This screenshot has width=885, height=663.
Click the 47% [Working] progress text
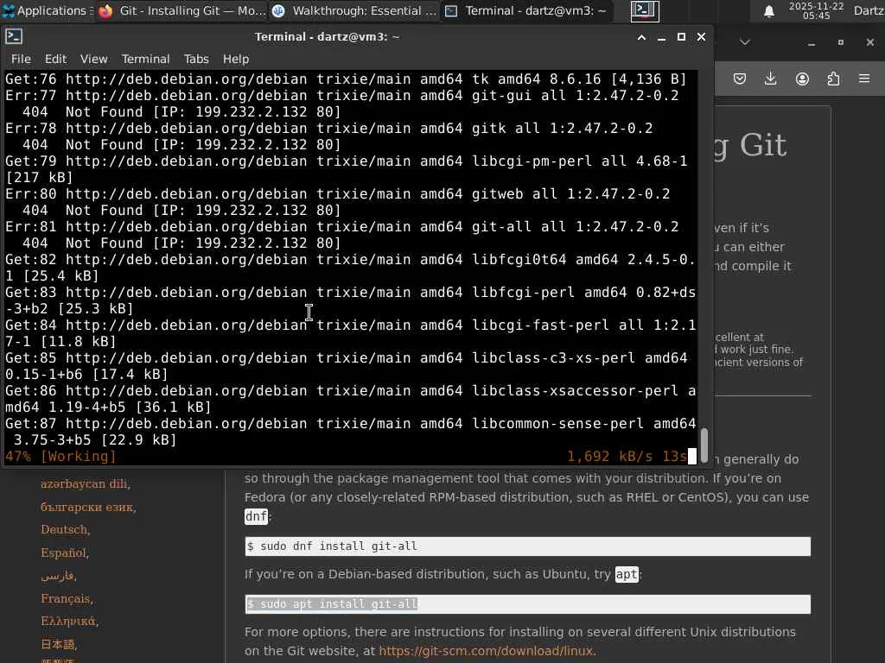coord(60,456)
